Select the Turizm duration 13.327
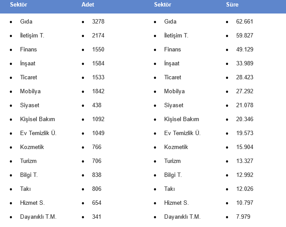Image resolution: width=286 pixels, height=227 pixels. click(245, 161)
